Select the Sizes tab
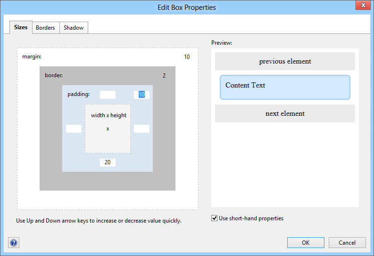 21,28
